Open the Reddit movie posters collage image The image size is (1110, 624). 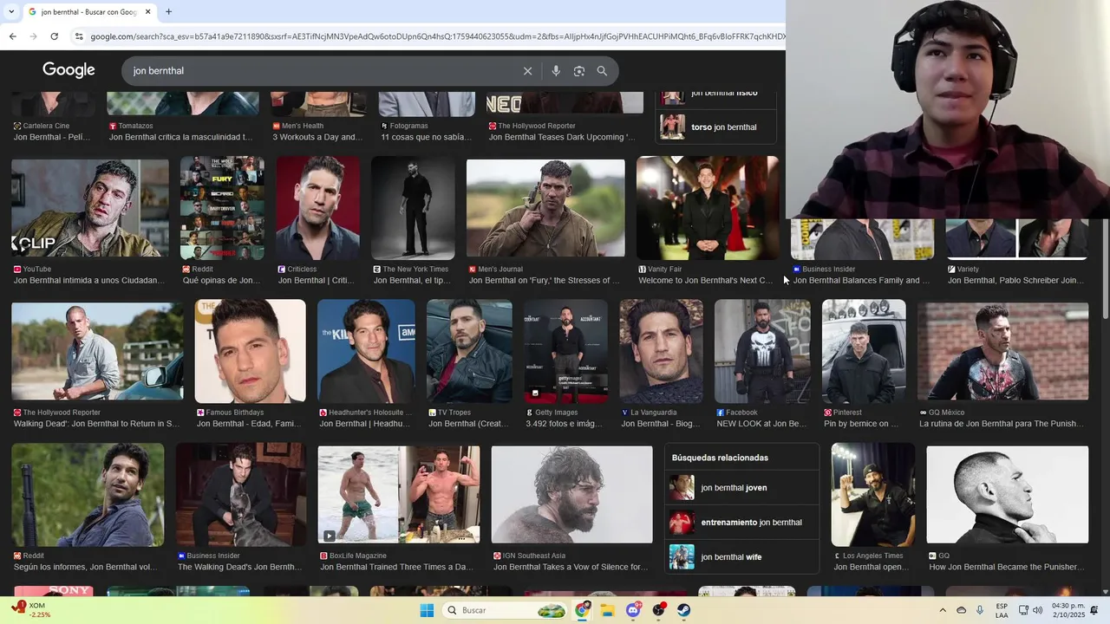coord(222,208)
